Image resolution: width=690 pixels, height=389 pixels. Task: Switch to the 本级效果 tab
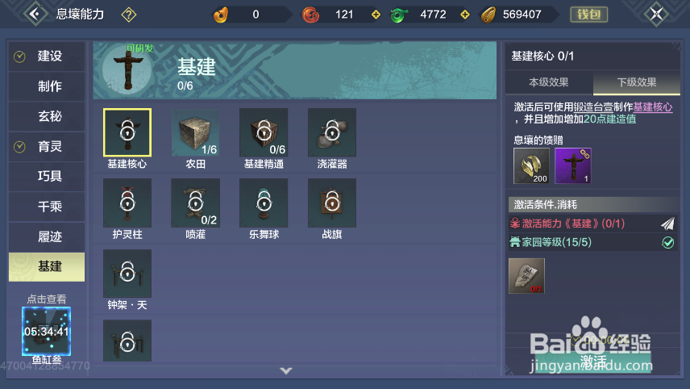click(549, 82)
